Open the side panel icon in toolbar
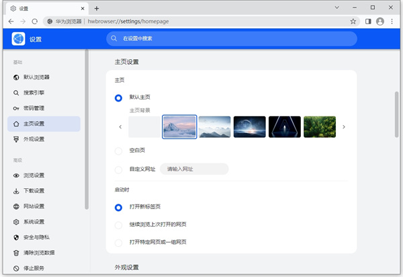This screenshot has height=277, width=403. point(368,22)
